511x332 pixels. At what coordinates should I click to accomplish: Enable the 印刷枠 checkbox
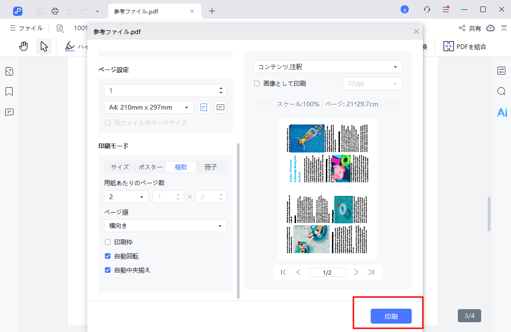108,242
